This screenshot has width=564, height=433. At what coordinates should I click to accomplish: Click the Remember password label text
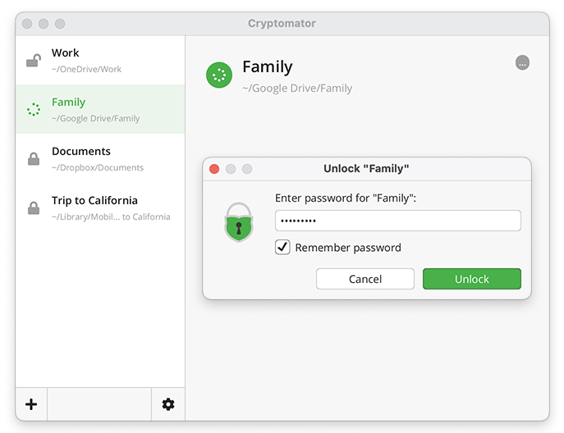(348, 247)
